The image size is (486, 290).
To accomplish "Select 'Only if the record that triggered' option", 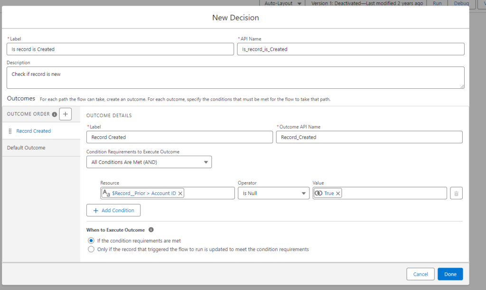I will click(x=91, y=249).
